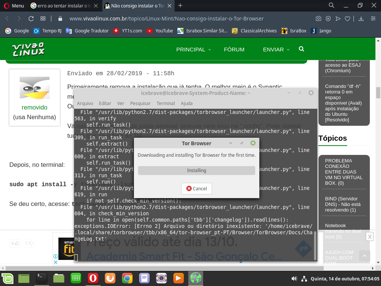
Task: Open the FÓRUM menu item
Action: (x=234, y=50)
